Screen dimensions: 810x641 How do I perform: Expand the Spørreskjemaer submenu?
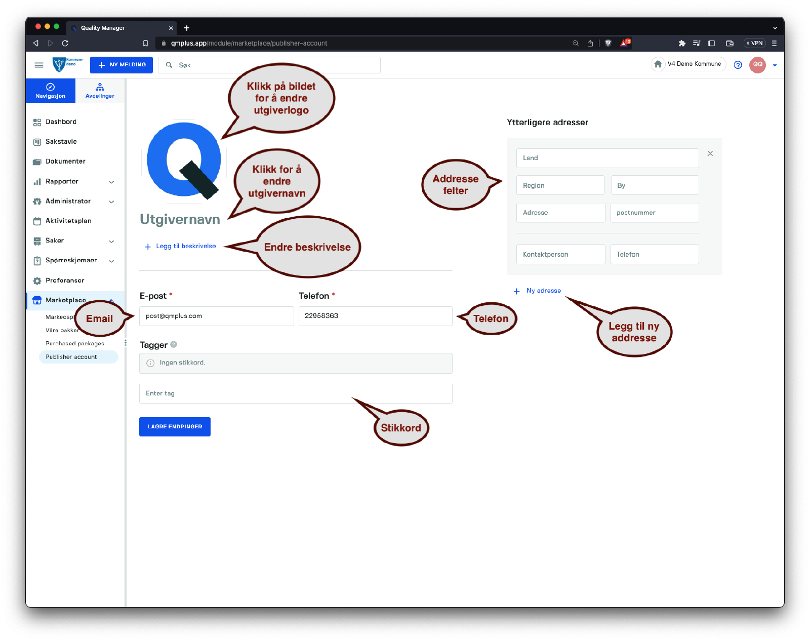tap(111, 261)
